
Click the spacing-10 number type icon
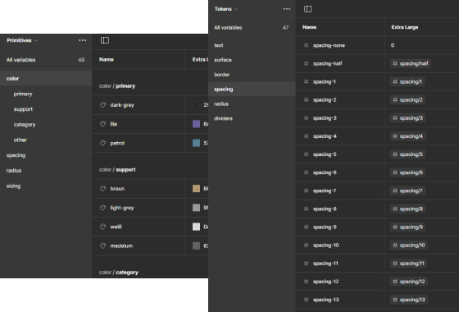(307, 245)
